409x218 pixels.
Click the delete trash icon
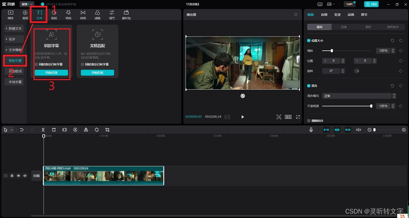tap(54, 130)
